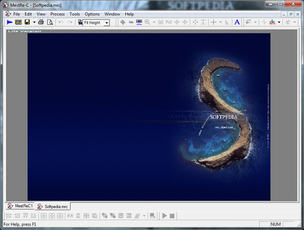304x230 pixels.
Task: Click the page layout icon before Fit Height
Action: (x=80, y=22)
